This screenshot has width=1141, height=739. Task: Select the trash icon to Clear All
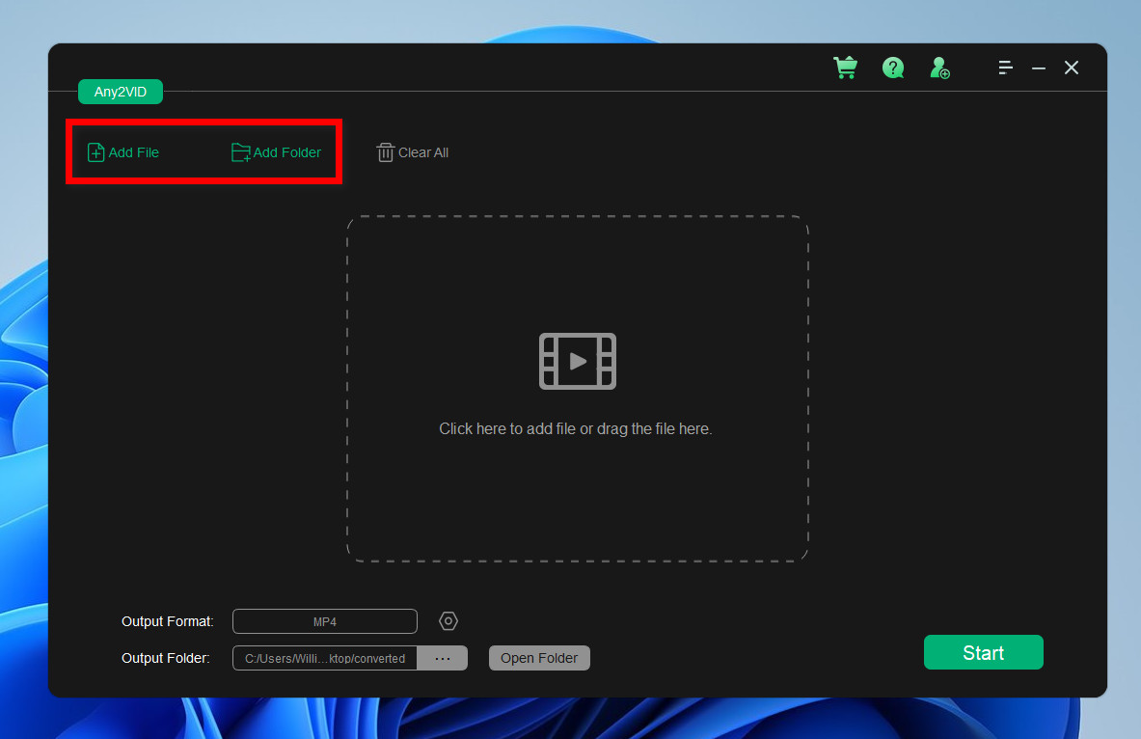pyautogui.click(x=385, y=151)
